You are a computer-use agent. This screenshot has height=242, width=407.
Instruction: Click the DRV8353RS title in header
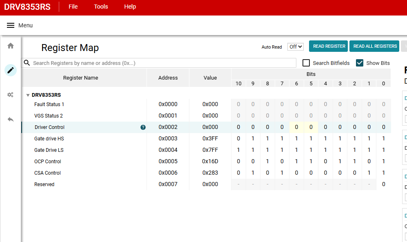(27, 7)
